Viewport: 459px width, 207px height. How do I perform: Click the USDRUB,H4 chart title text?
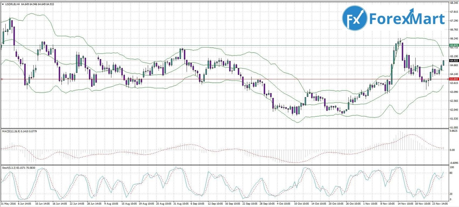(13, 4)
